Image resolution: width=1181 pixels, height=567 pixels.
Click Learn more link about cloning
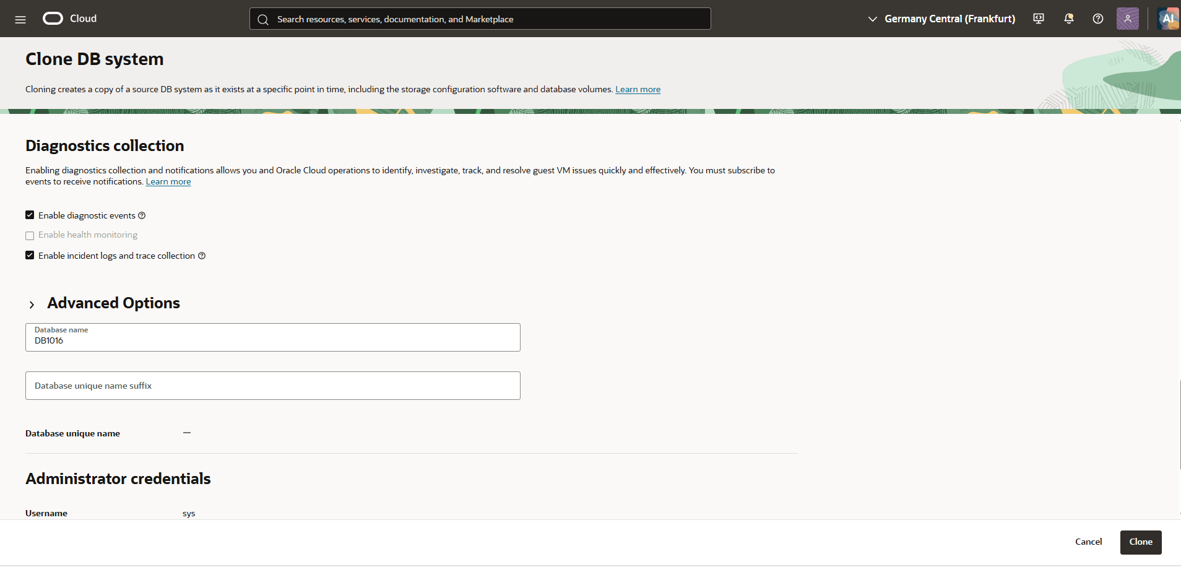pos(638,89)
